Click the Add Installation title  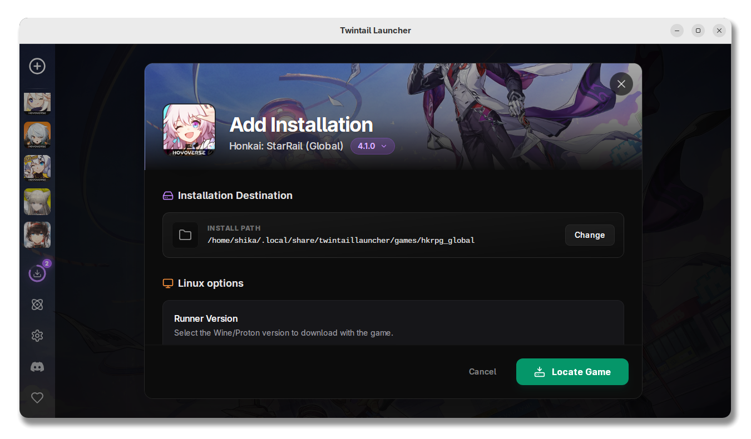[302, 124]
